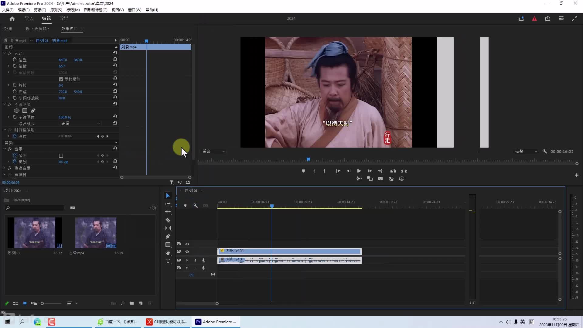Viewport: 583px width, 328px height.
Task: Click Mark Out bracket button
Action: point(324,171)
